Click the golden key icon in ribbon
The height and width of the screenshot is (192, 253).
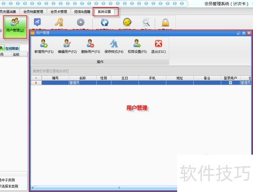tap(59, 22)
